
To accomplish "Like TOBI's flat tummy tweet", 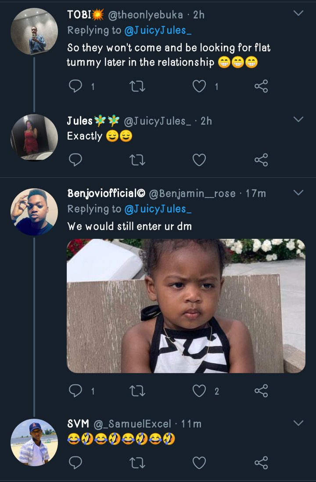I will click(199, 86).
